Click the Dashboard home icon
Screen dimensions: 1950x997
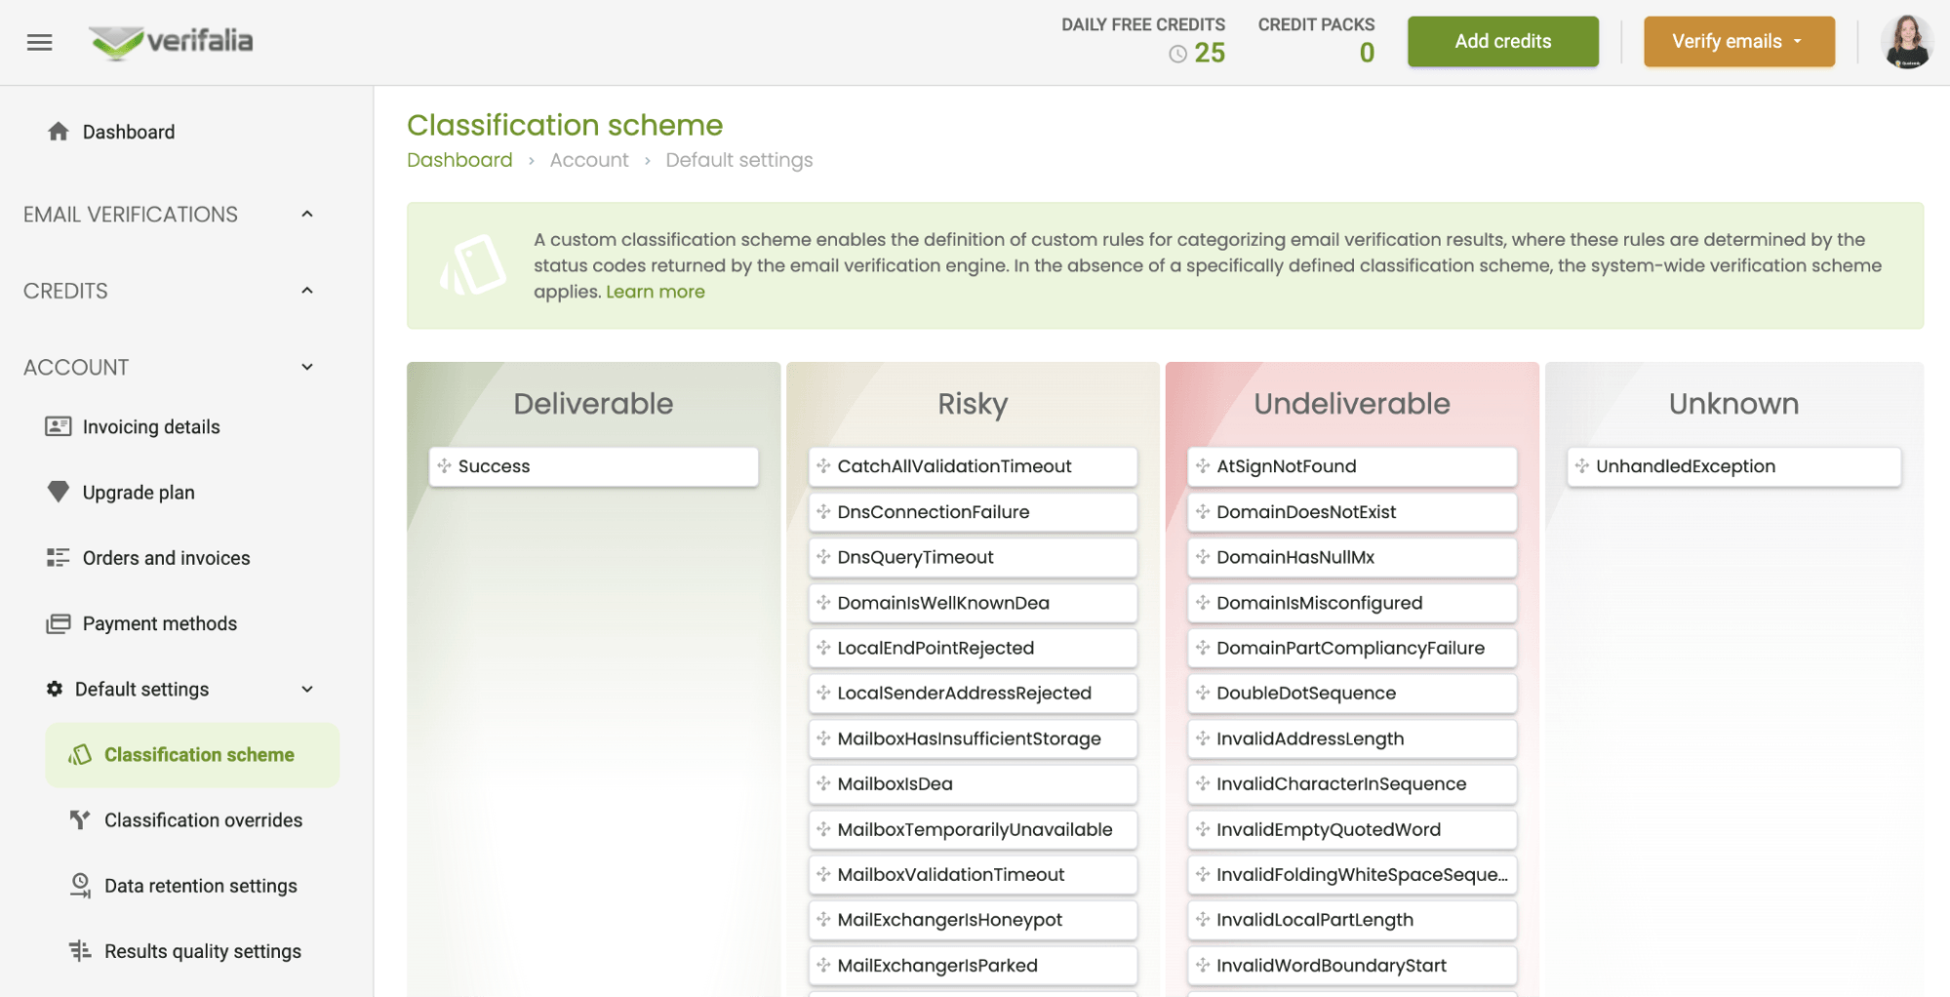[x=59, y=132]
